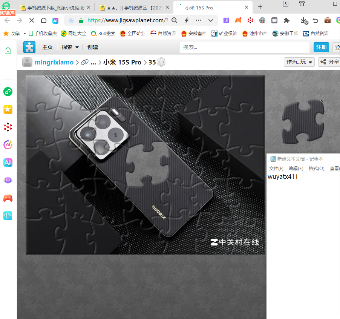Close the 小米 15S Pro tab
Image resolution: width=340 pixels, height=319 pixels.
coord(247,8)
